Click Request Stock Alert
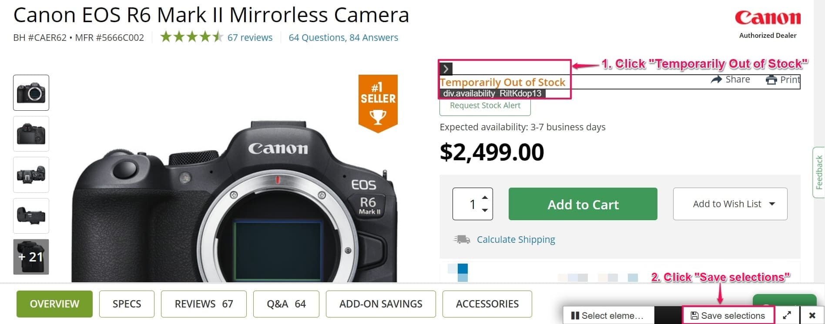 (x=485, y=105)
